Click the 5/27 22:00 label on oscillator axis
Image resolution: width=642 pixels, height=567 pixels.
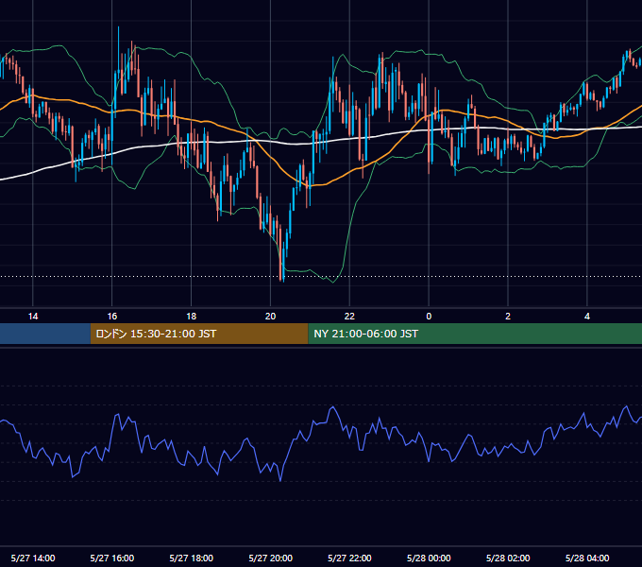pyautogui.click(x=349, y=558)
